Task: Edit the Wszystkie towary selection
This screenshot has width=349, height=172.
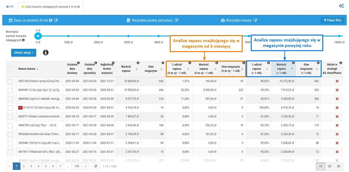Action: pyautogui.click(x=255, y=20)
